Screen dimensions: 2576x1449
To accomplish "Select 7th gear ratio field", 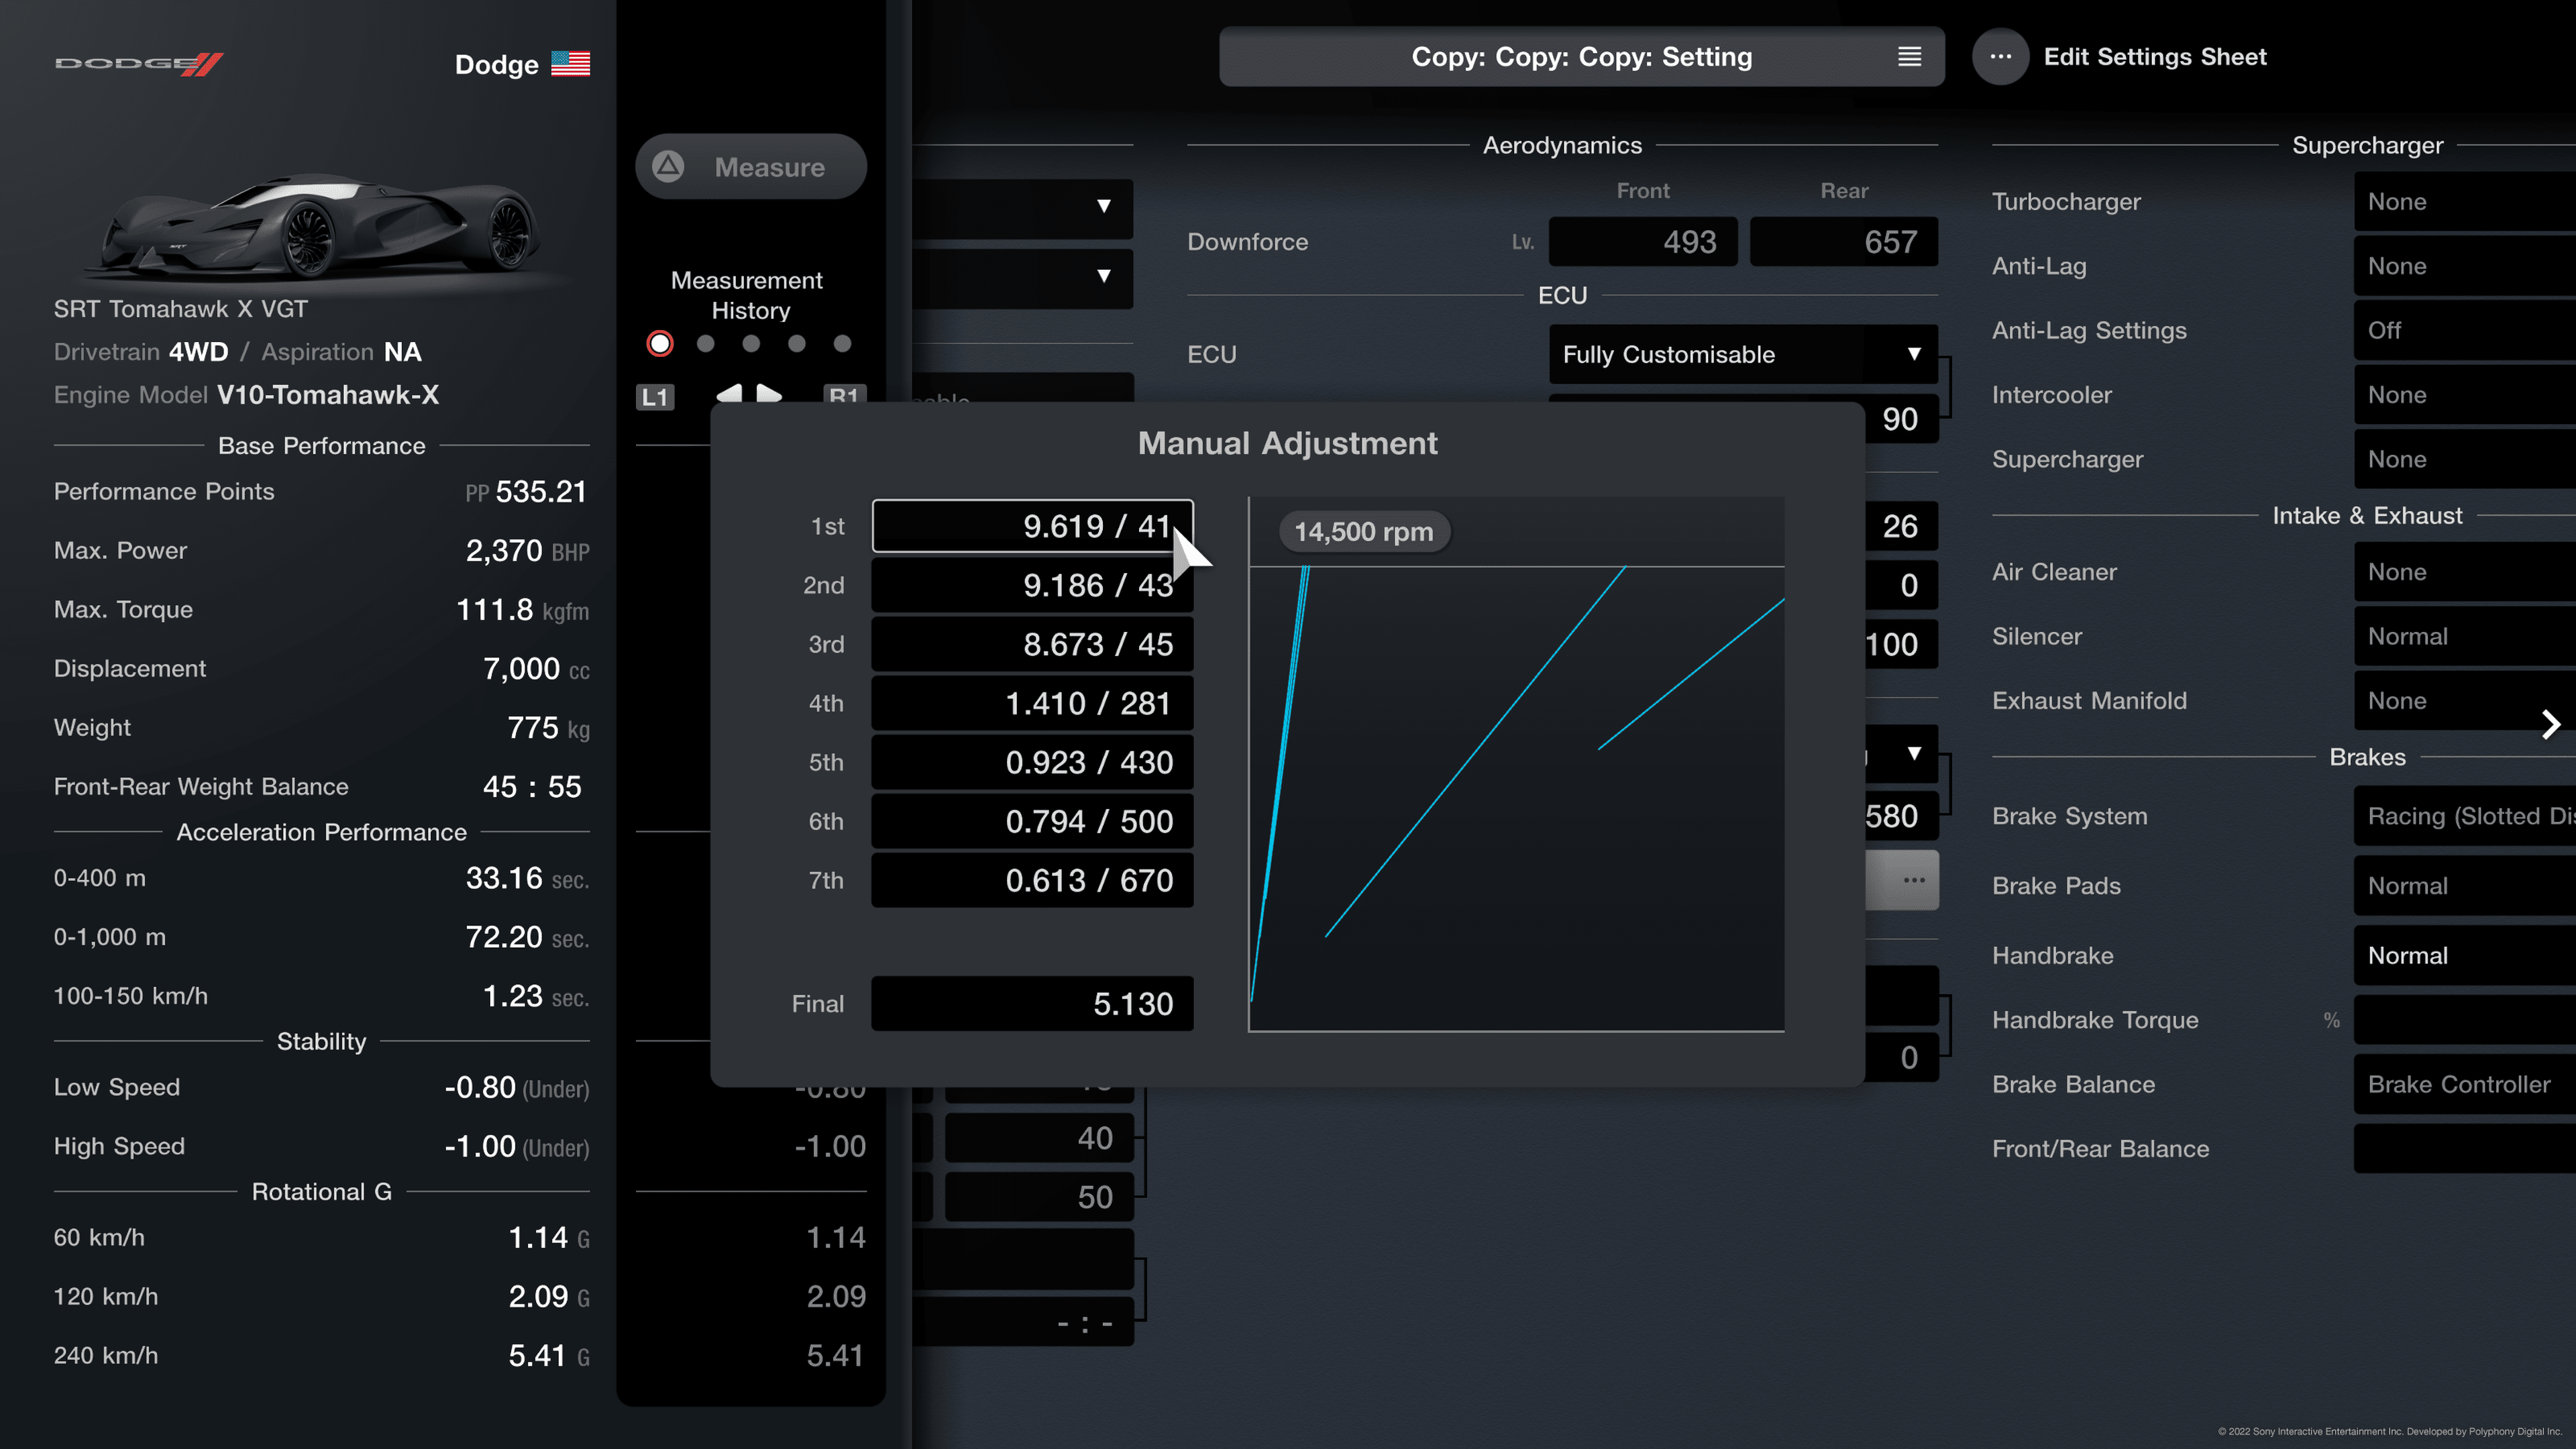I will [1032, 880].
